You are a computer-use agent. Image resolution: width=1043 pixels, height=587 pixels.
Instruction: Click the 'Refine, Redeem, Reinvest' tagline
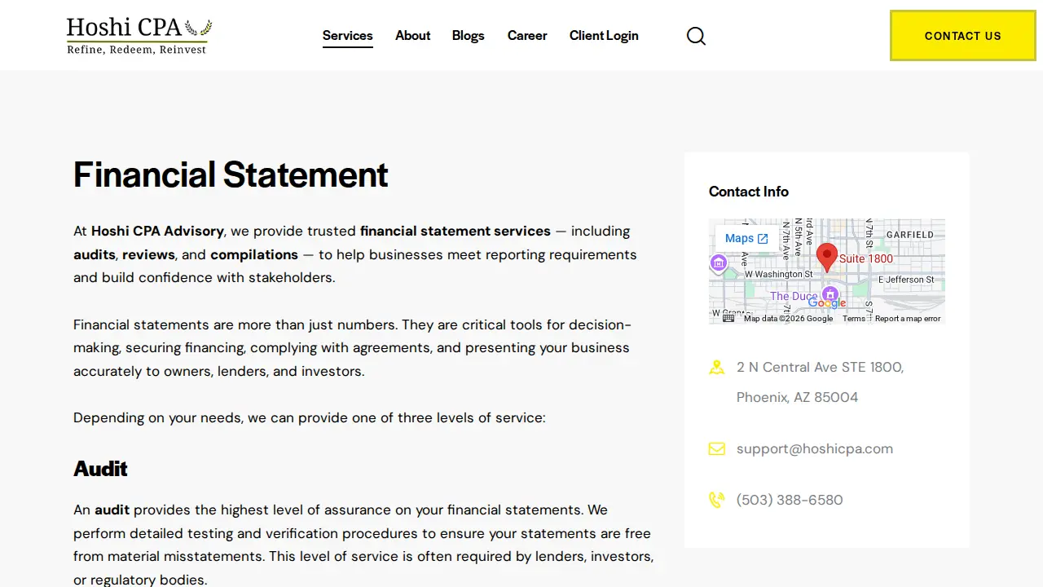[x=137, y=50]
